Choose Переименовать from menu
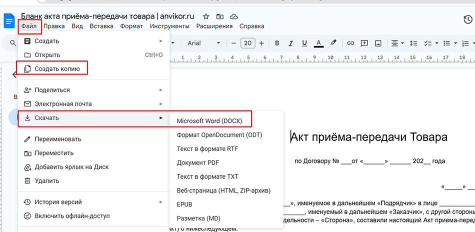The width and height of the screenshot is (475, 232). pos(94,139)
